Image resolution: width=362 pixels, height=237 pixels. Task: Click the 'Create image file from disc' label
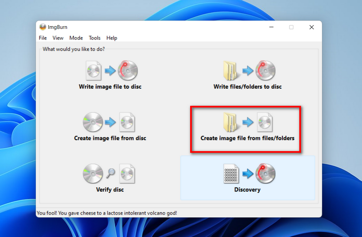coord(110,138)
